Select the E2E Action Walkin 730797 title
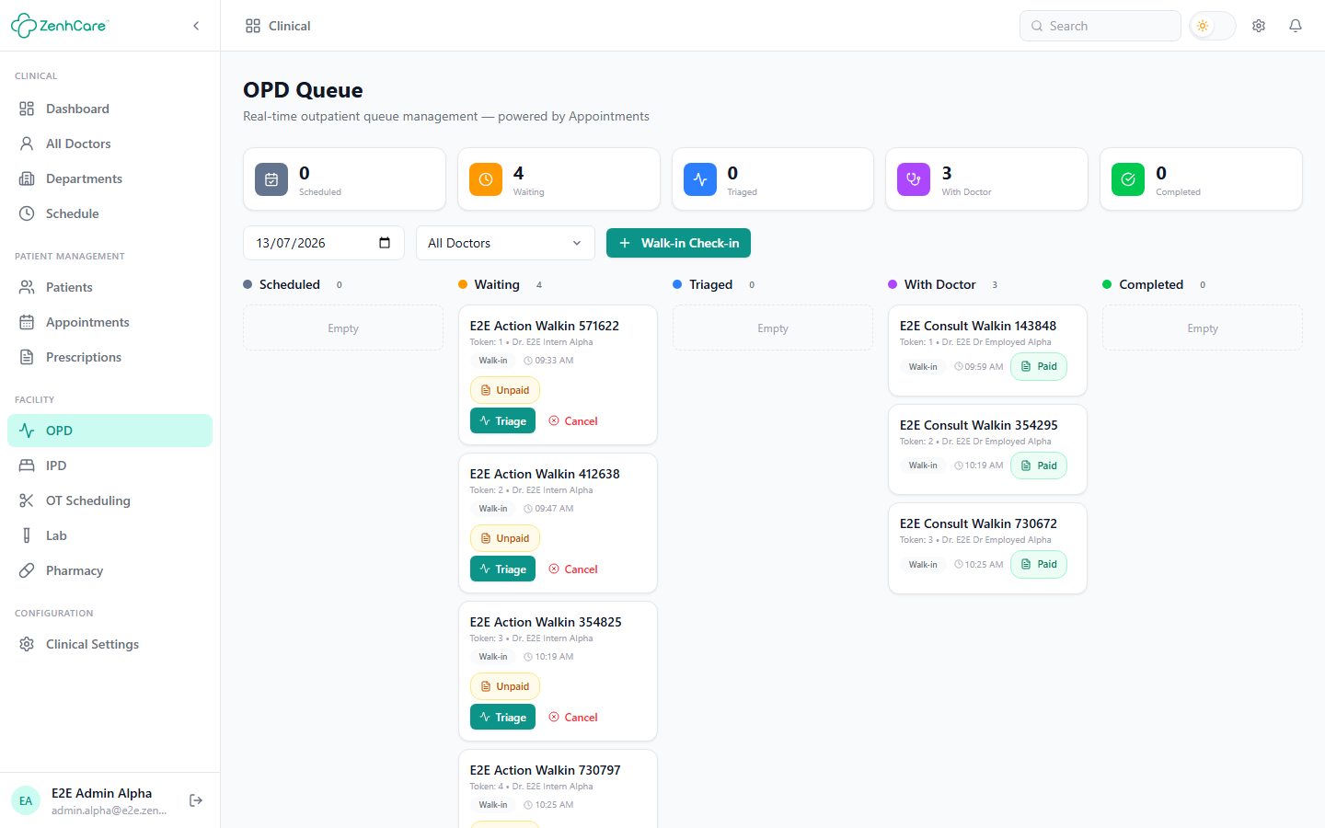This screenshot has height=828, width=1325. [546, 770]
